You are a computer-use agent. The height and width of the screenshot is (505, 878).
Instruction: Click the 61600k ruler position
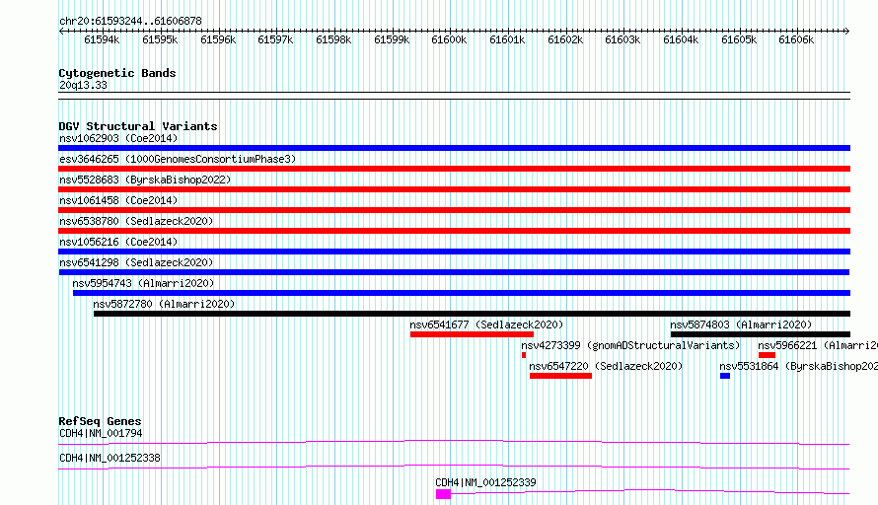[449, 39]
